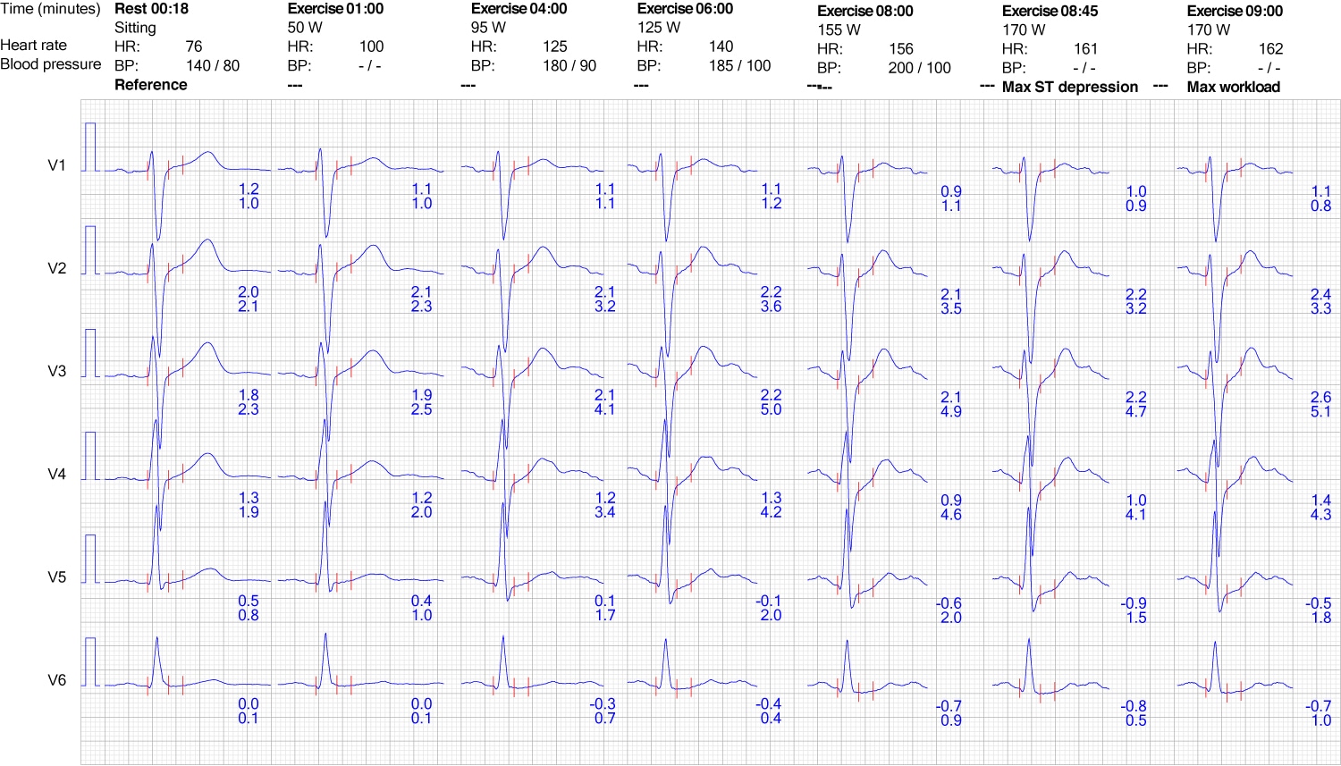Click heart rate value 161
Image resolution: width=1341 pixels, height=766 pixels.
point(1085,49)
